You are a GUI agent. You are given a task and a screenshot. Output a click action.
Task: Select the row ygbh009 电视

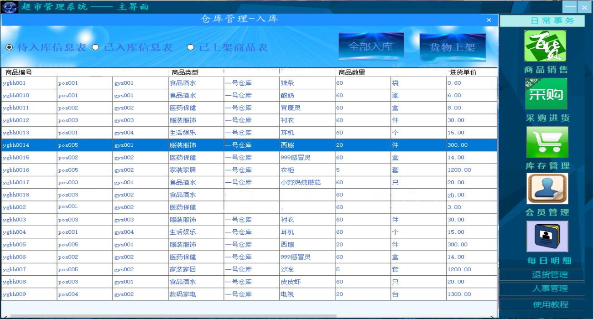coord(249,294)
